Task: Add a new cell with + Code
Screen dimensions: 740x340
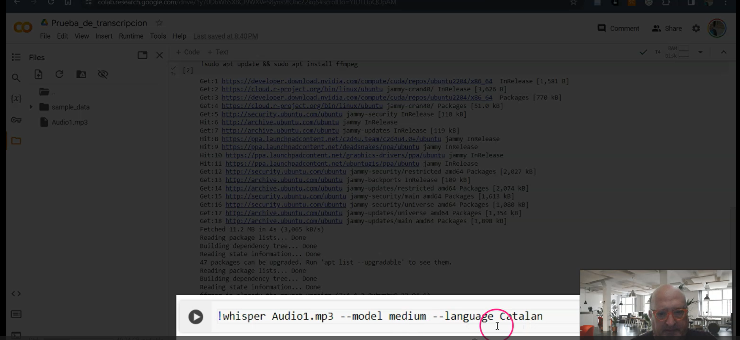Action: [187, 52]
